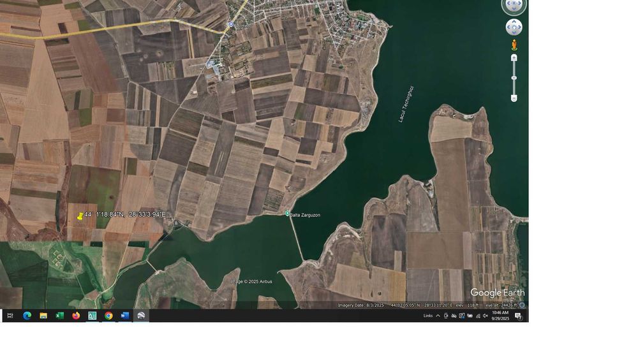Open the Action Center notifications icon
This screenshot has height=359, width=638.
[518, 316]
